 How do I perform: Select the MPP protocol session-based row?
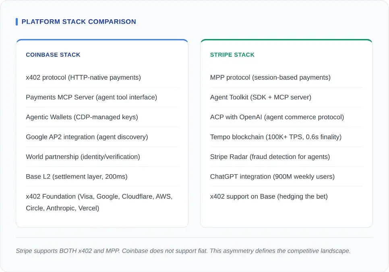click(270, 77)
